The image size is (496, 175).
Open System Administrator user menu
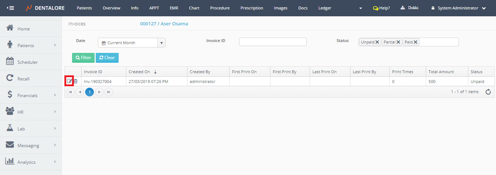click(459, 8)
